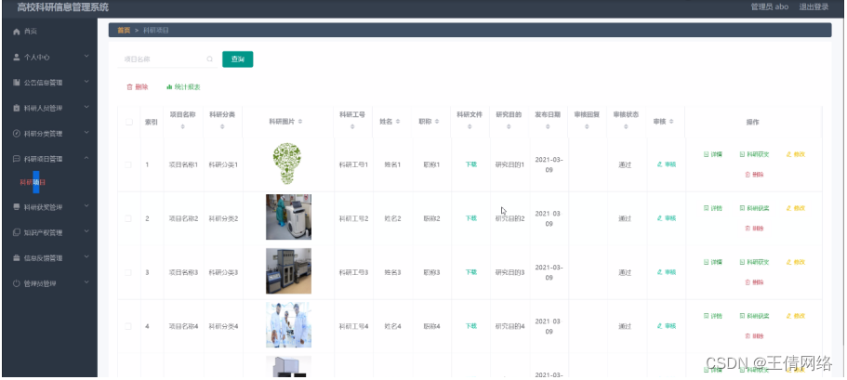847x380 pixels.
Task: Open the hospital robot image in row 2
Action: (288, 217)
